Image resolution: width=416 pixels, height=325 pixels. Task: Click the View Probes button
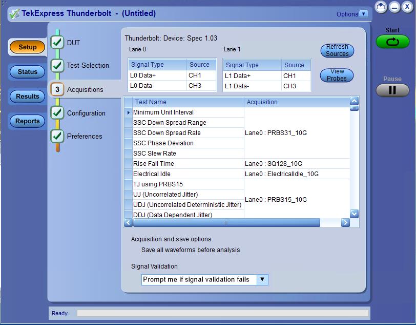(337, 75)
